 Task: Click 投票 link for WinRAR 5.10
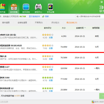pos(51,38)
